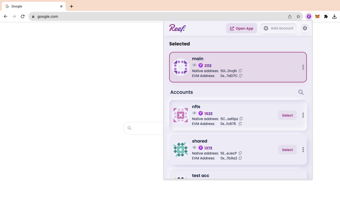Screen dimensions: 340x212
Task: Open browser Downloads from the toolbar
Action: click(x=334, y=16)
